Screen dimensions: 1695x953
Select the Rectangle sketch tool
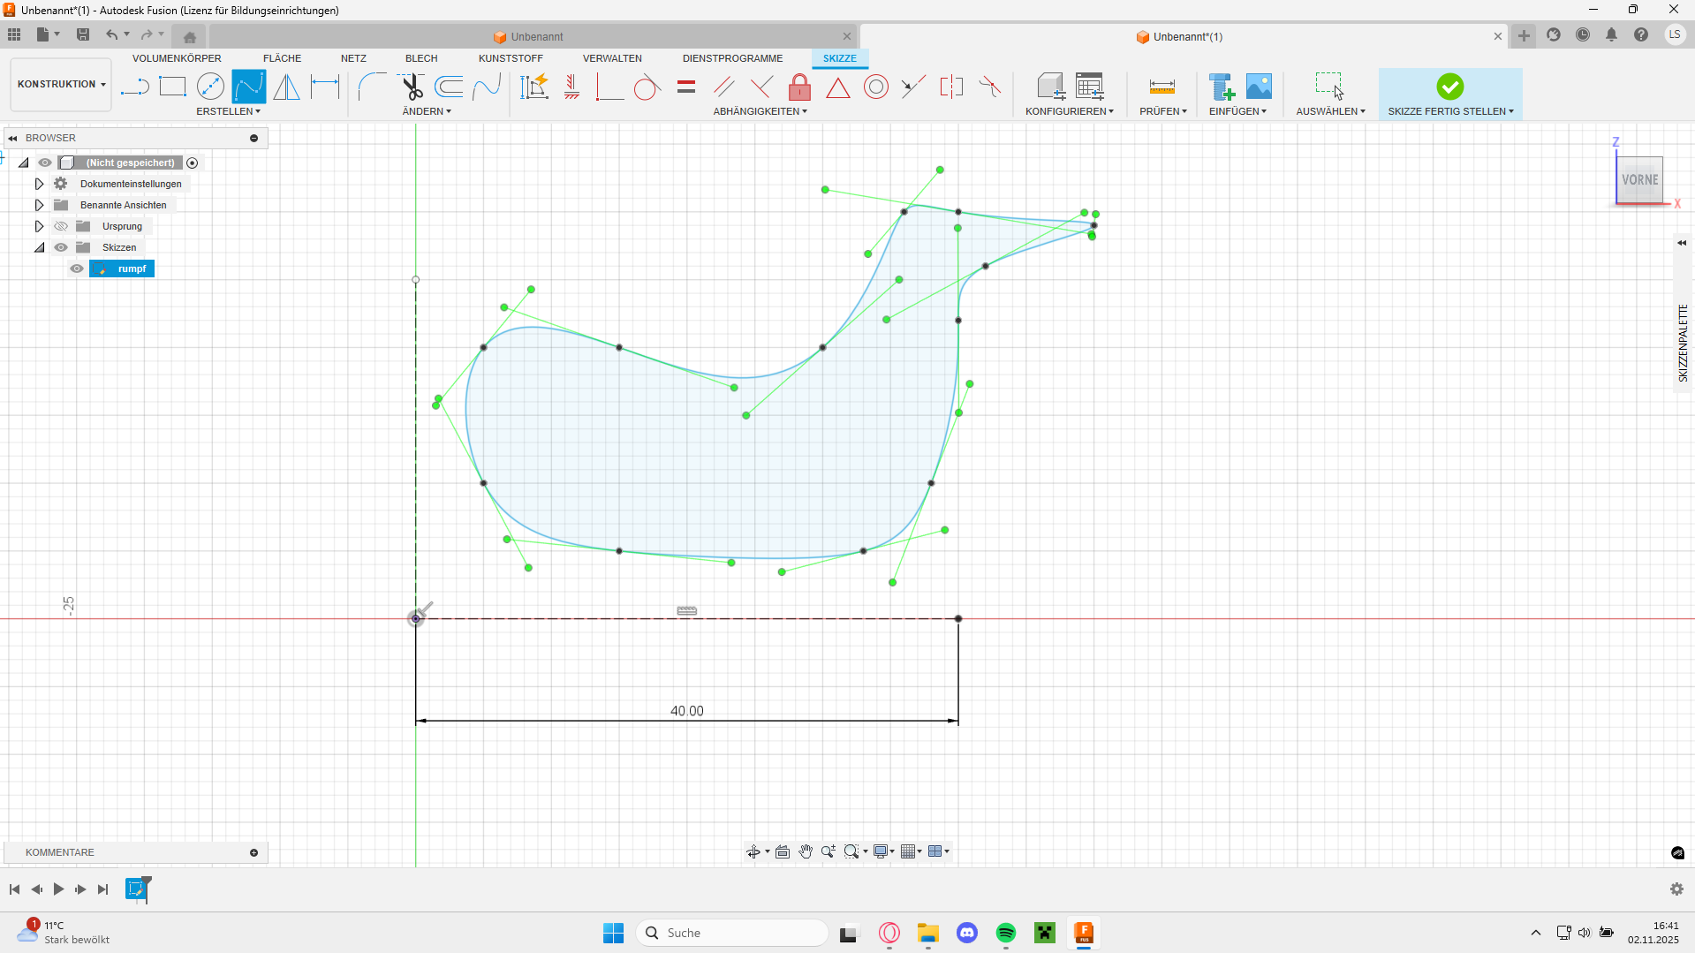[x=172, y=87]
